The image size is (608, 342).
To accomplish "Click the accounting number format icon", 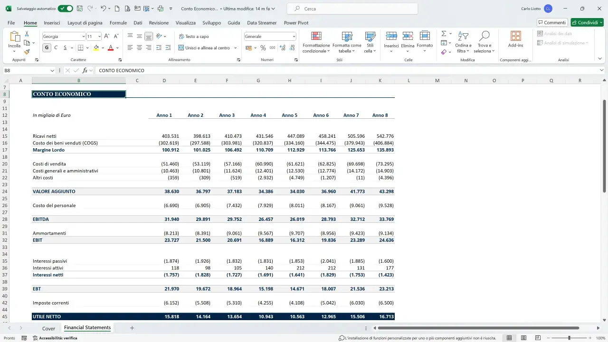I will [248, 47].
